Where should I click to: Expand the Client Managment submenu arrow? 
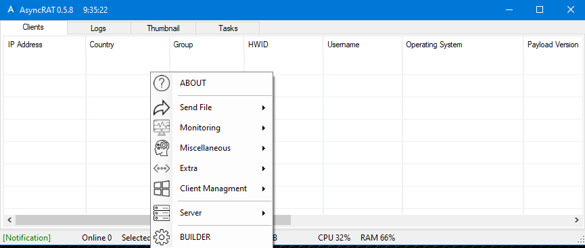(263, 189)
